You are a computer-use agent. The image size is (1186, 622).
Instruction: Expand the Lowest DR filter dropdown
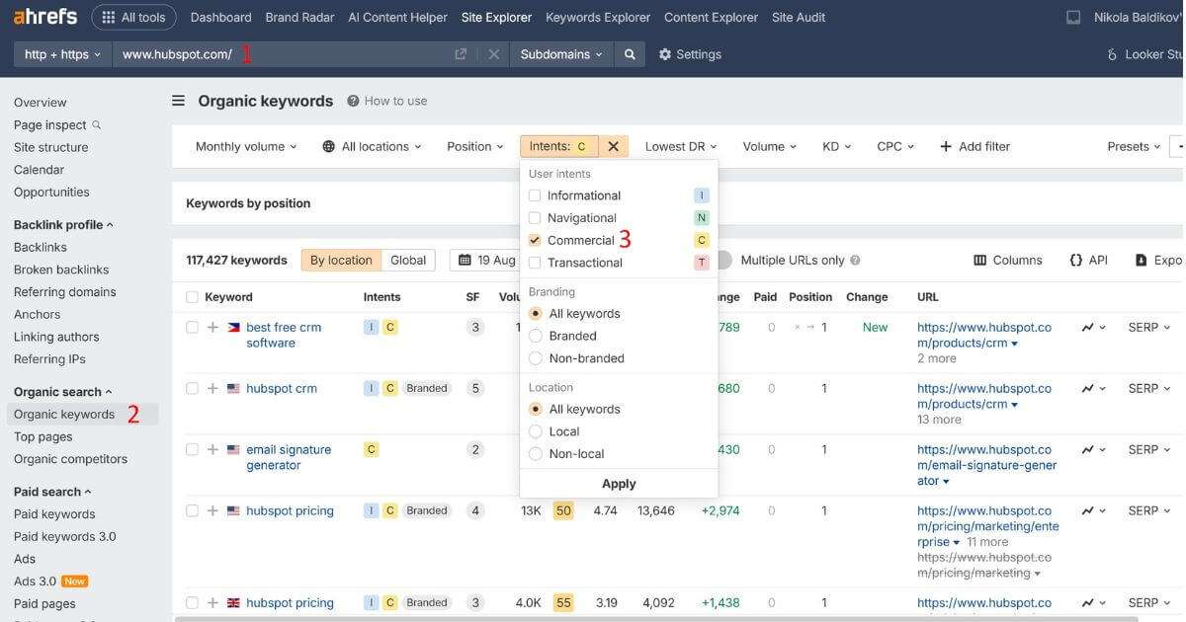coord(680,145)
